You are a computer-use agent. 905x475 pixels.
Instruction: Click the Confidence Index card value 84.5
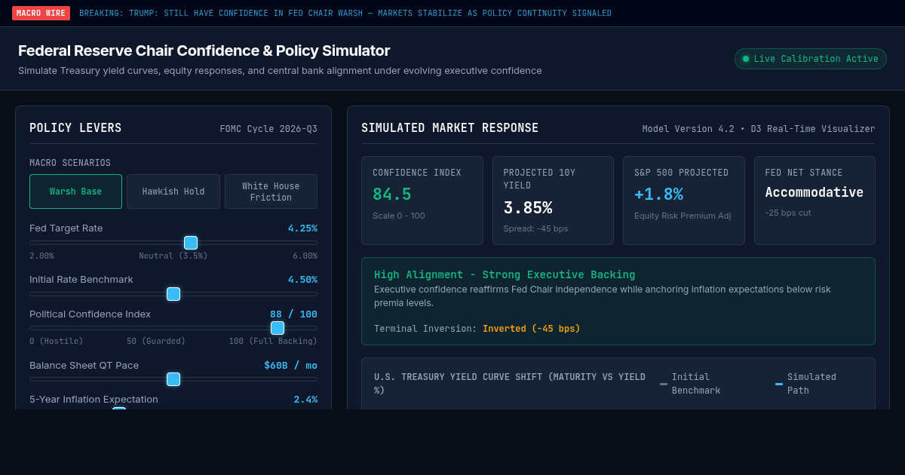tap(392, 195)
